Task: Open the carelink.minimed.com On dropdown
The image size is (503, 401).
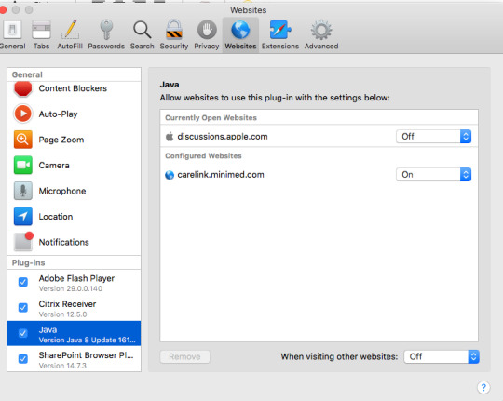Action: point(433,175)
